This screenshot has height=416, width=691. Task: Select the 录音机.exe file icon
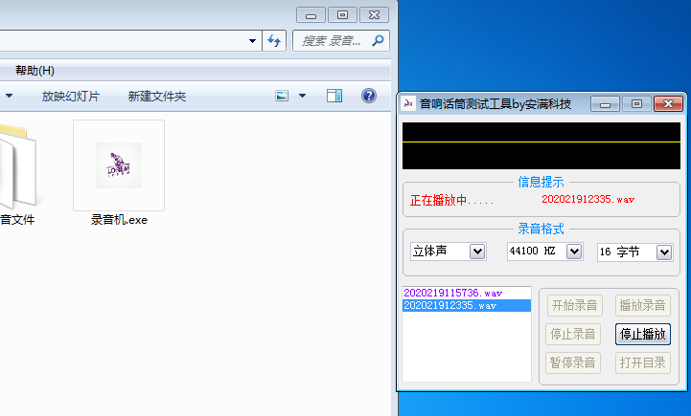coord(119,165)
